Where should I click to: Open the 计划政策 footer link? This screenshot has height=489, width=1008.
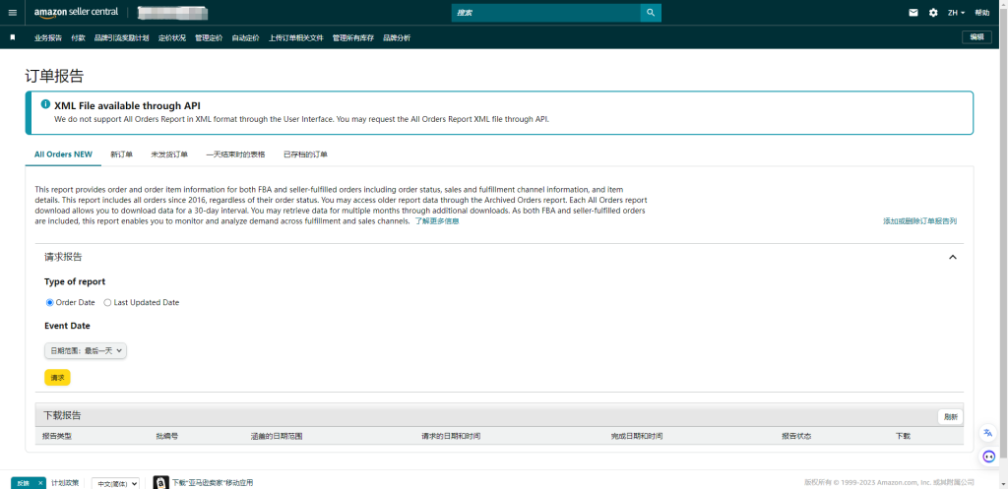tap(65, 483)
